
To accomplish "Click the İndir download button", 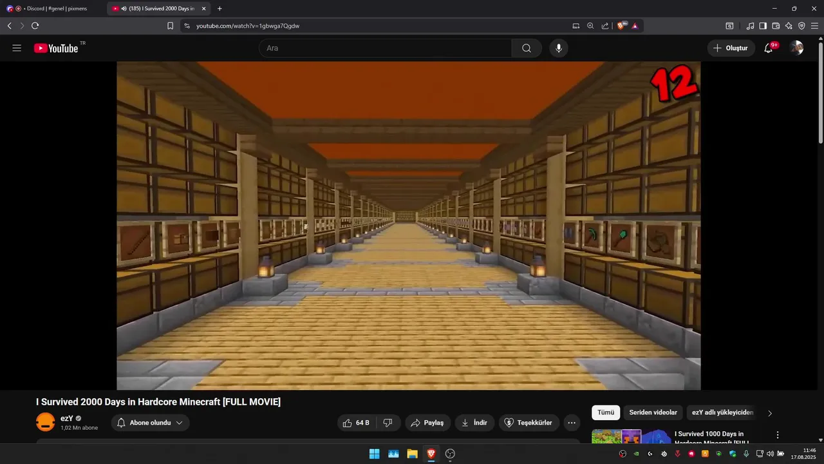I will click(x=474, y=423).
